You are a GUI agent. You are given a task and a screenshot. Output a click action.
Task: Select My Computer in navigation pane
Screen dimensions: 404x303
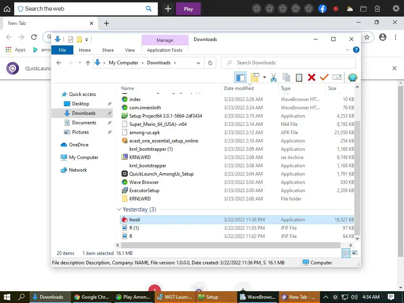pyautogui.click(x=84, y=157)
